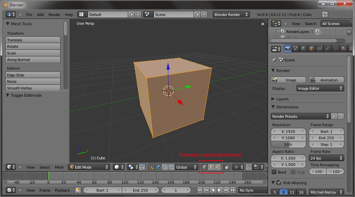Open the World properties tab icon

(x=303, y=49)
